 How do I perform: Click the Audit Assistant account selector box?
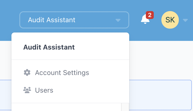[74, 20]
